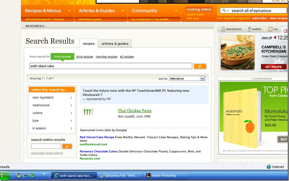Show member recipes results
Screen dimensions: 289x181
tap(107, 57)
